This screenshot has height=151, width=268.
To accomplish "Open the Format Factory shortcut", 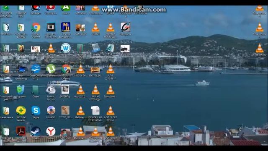I will 51,90.
